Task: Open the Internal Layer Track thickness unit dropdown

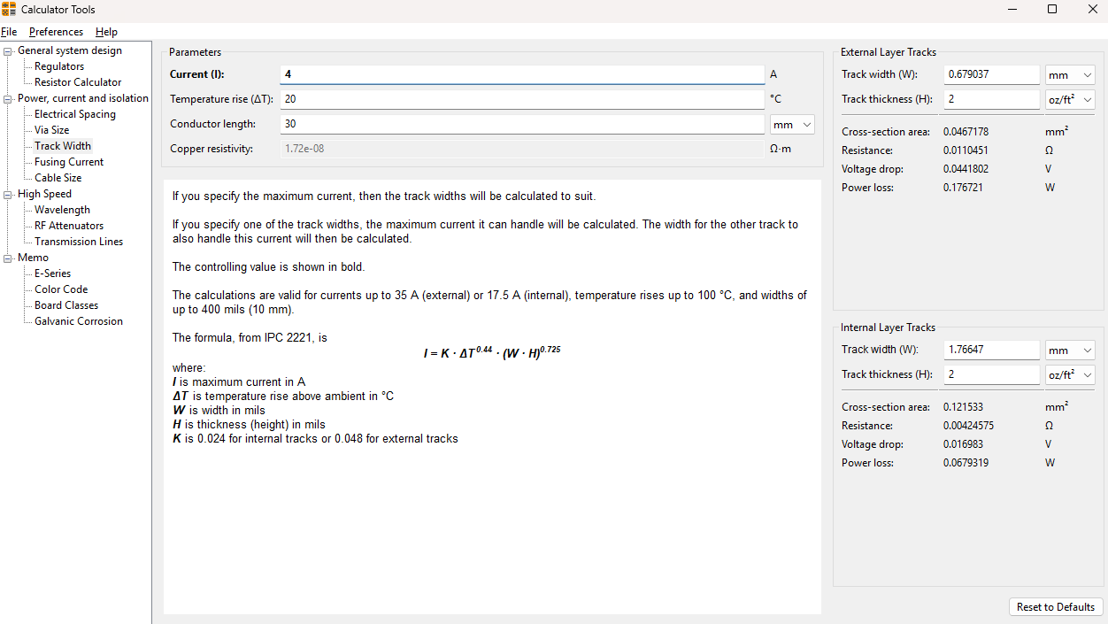Action: click(1070, 375)
